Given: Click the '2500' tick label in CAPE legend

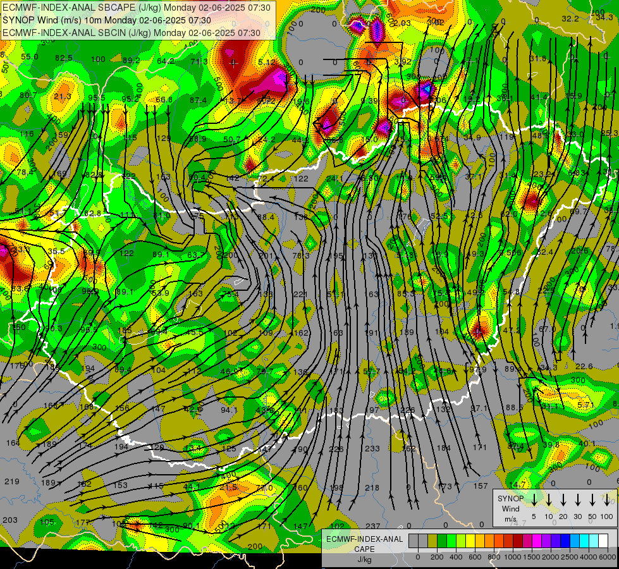Looking at the screenshot, I should pyautogui.click(x=570, y=557).
